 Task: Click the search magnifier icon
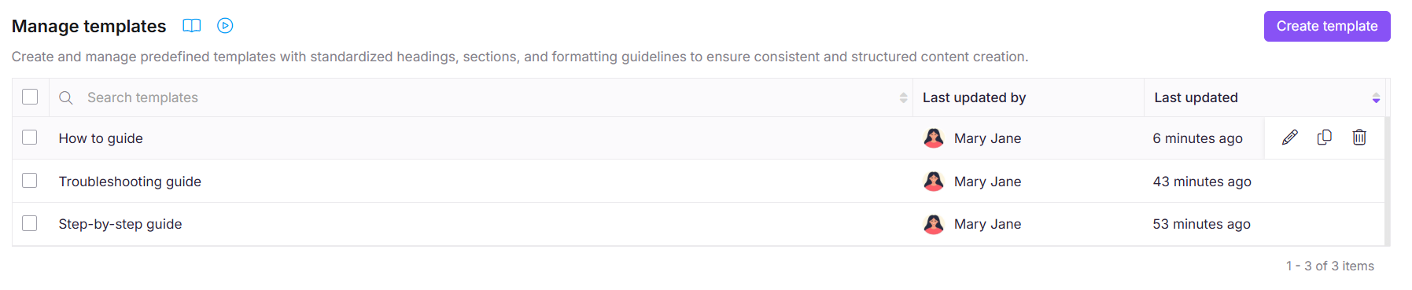(x=66, y=97)
